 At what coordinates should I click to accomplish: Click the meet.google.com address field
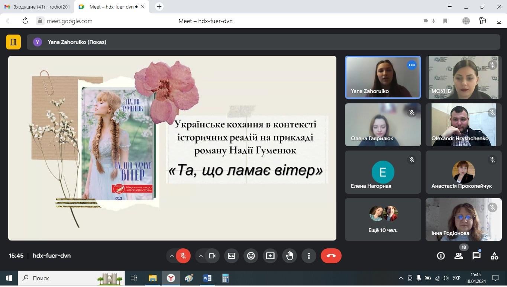pyautogui.click(x=70, y=21)
